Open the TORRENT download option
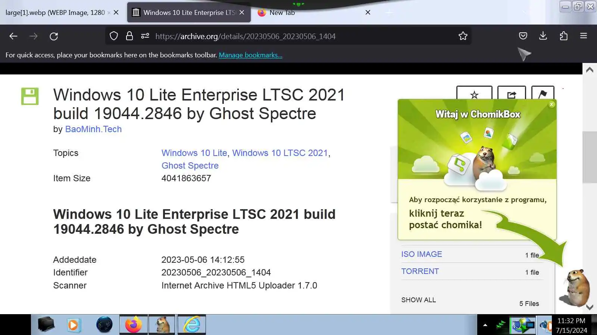This screenshot has width=597, height=335. (420, 271)
